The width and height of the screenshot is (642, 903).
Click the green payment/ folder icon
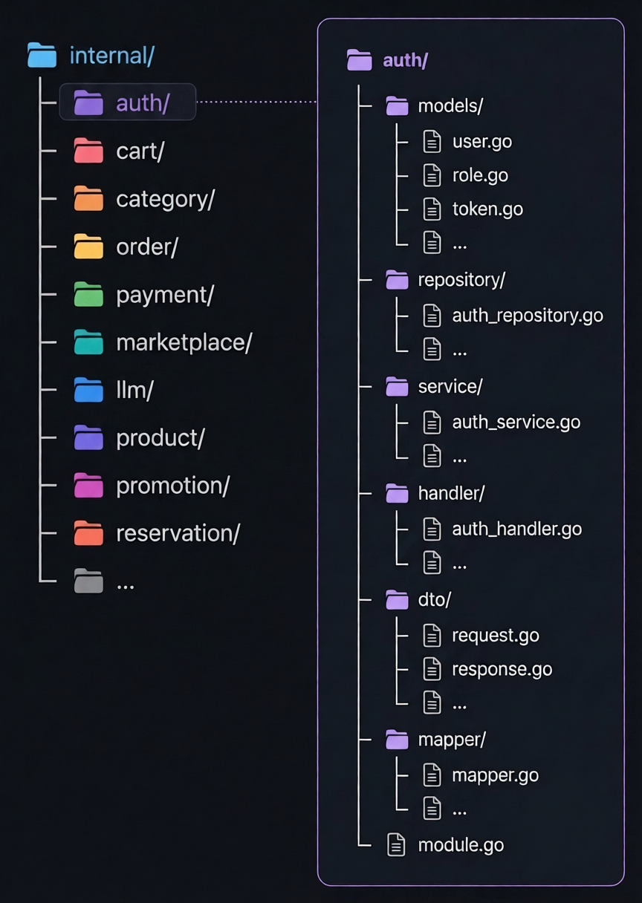88,294
